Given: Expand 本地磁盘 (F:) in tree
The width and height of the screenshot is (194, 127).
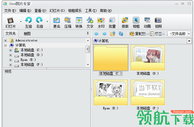Looking at the screenshot, I should (x=11, y=65).
